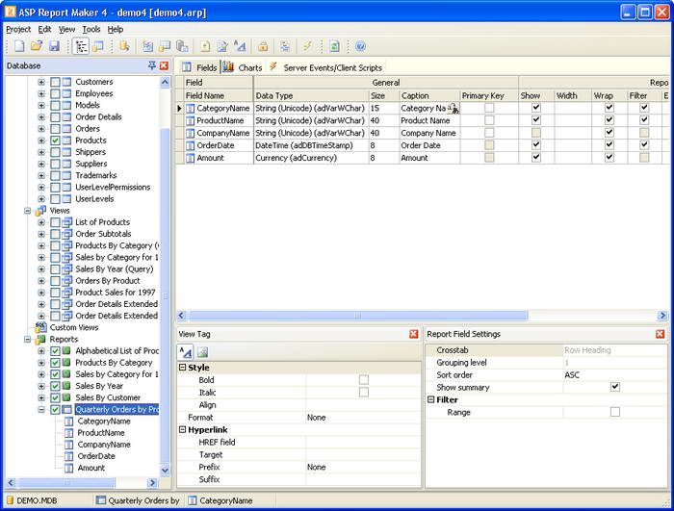Expand the Customers table node

point(41,83)
